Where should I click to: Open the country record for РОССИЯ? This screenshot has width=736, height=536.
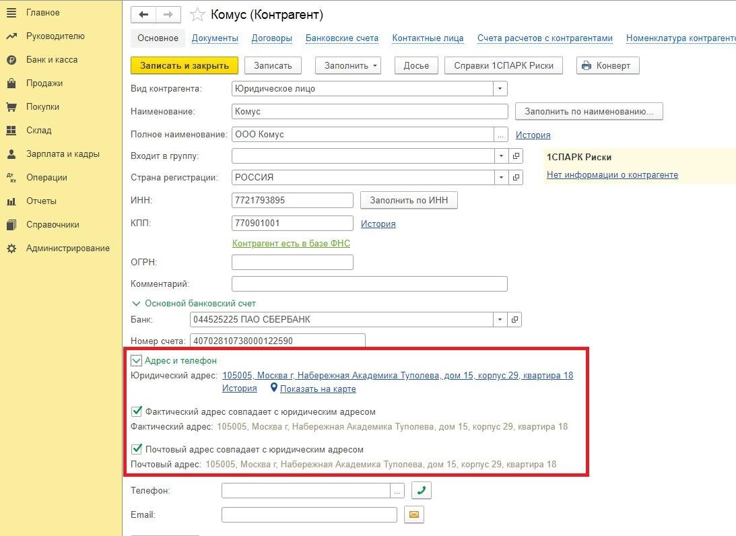pos(516,177)
